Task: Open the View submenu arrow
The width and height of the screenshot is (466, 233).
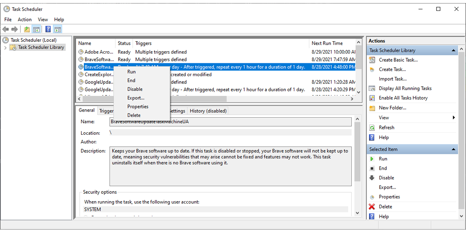Action: click(x=454, y=118)
